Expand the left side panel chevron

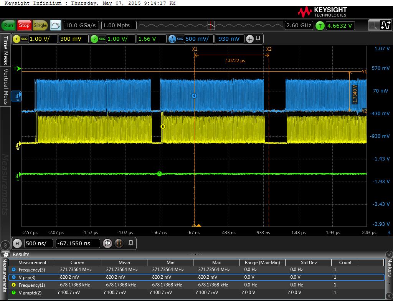coord(5,245)
